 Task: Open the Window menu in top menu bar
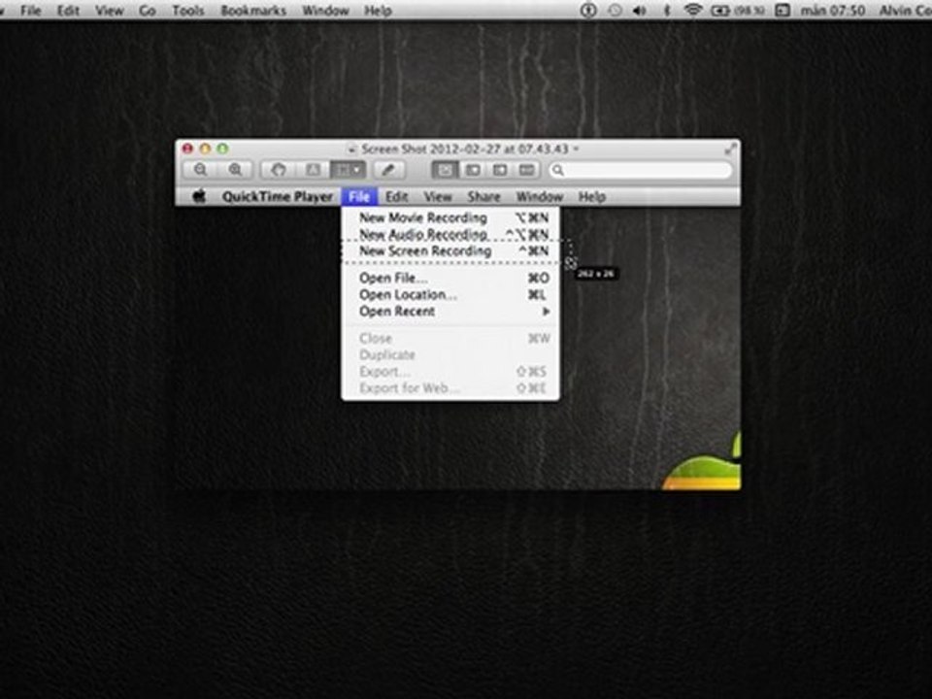325,10
